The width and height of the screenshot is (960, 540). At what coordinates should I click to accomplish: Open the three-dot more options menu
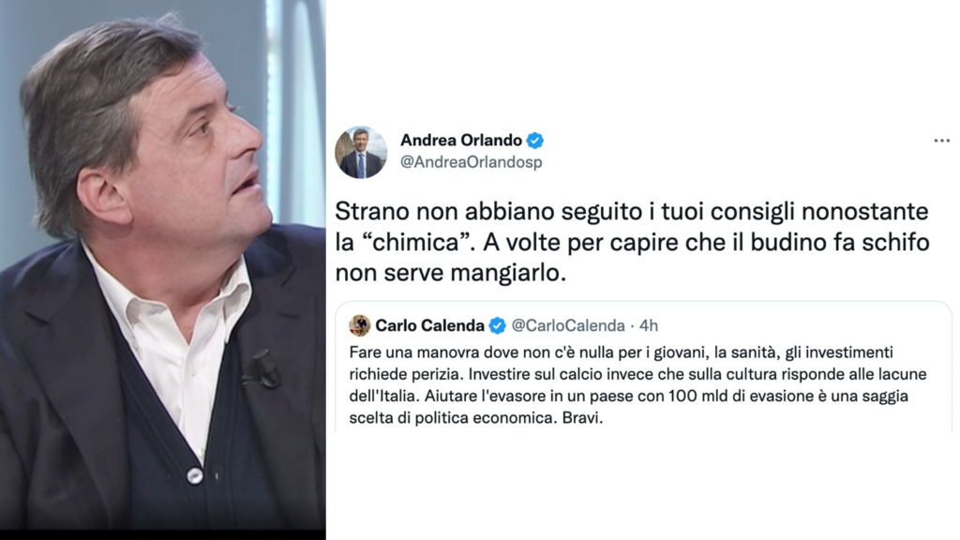coord(941,141)
